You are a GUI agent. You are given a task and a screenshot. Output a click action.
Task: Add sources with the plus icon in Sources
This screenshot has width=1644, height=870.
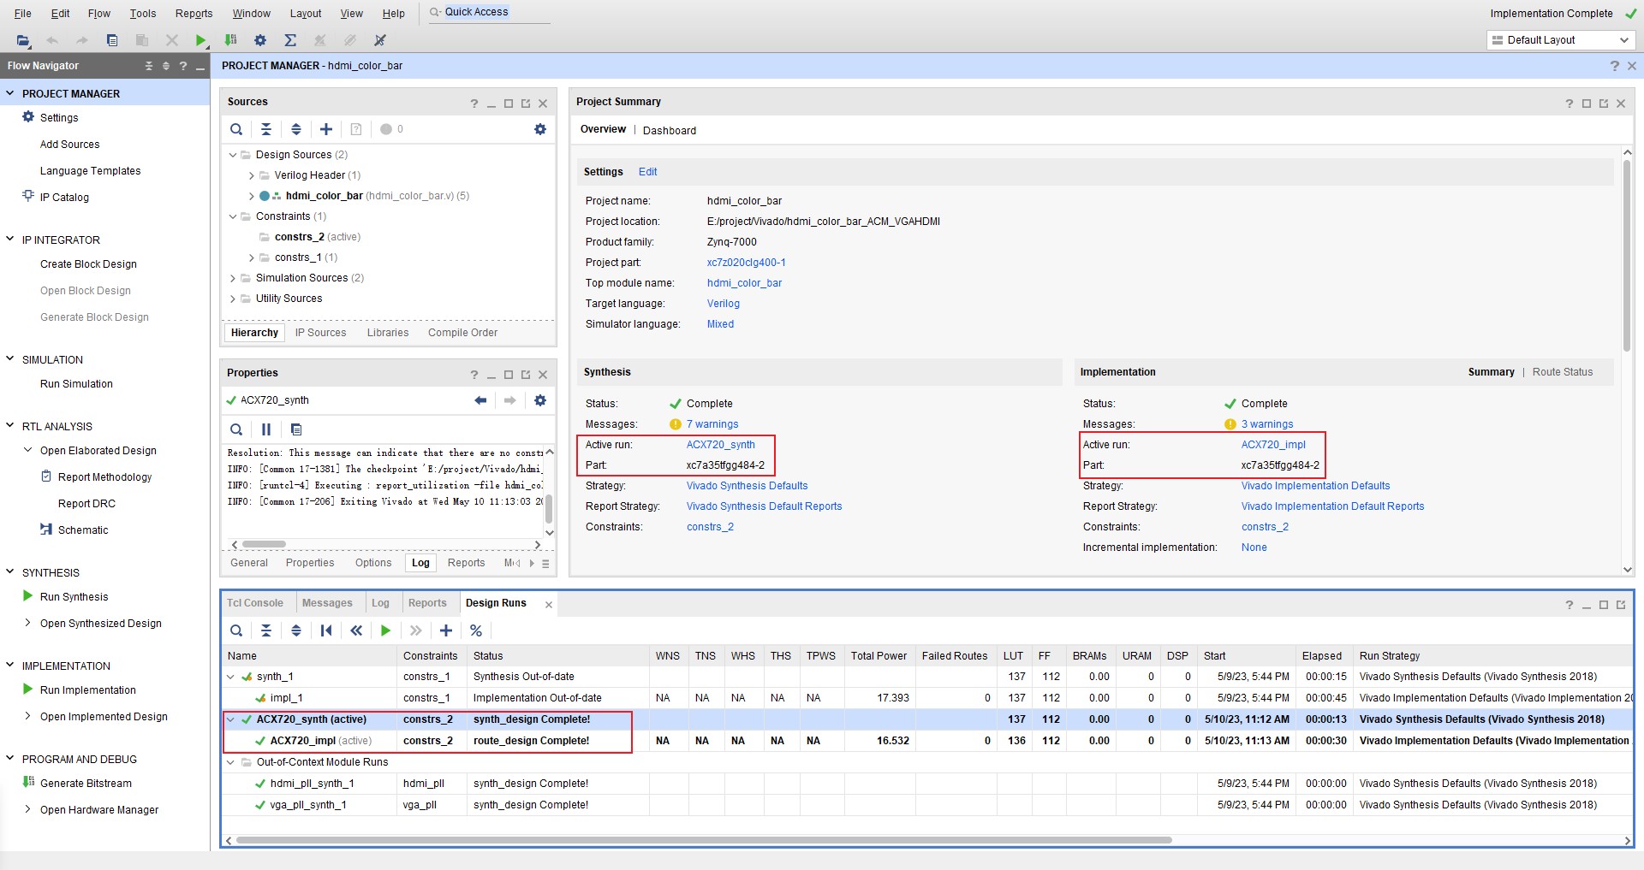pos(326,129)
